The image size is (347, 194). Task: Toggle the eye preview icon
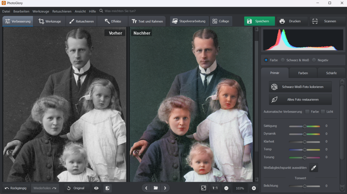[96, 188]
